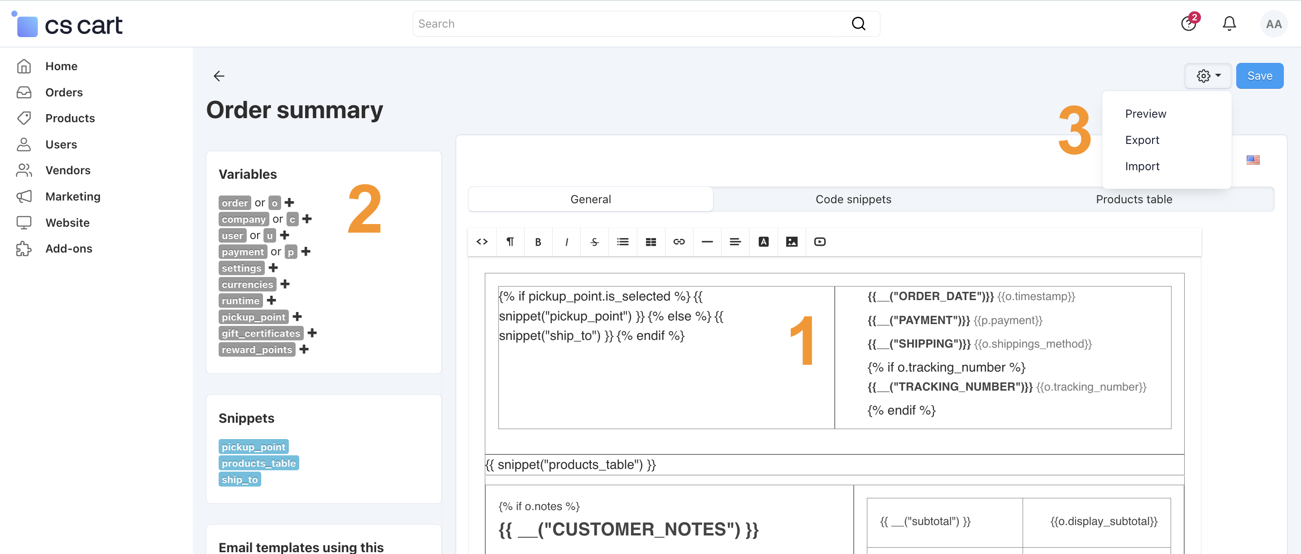Open paragraph format menu in editor toolbar
The height and width of the screenshot is (554, 1301).
pyautogui.click(x=510, y=241)
